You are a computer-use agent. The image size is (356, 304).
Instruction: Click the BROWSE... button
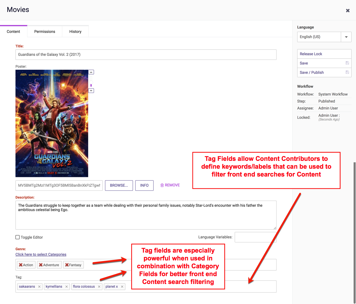pyautogui.click(x=119, y=186)
